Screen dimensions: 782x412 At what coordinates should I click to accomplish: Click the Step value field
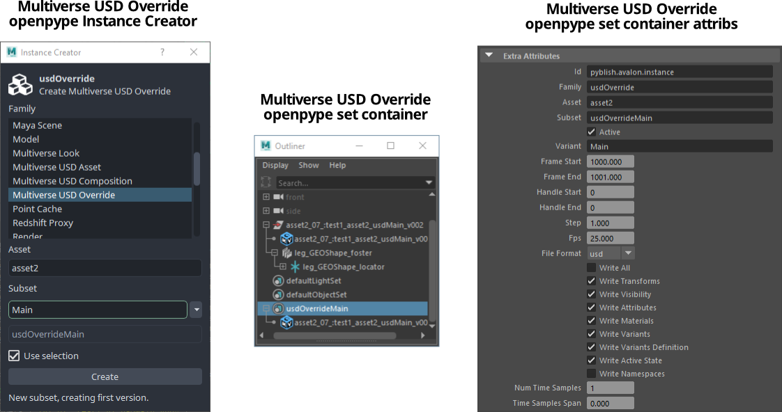click(611, 223)
